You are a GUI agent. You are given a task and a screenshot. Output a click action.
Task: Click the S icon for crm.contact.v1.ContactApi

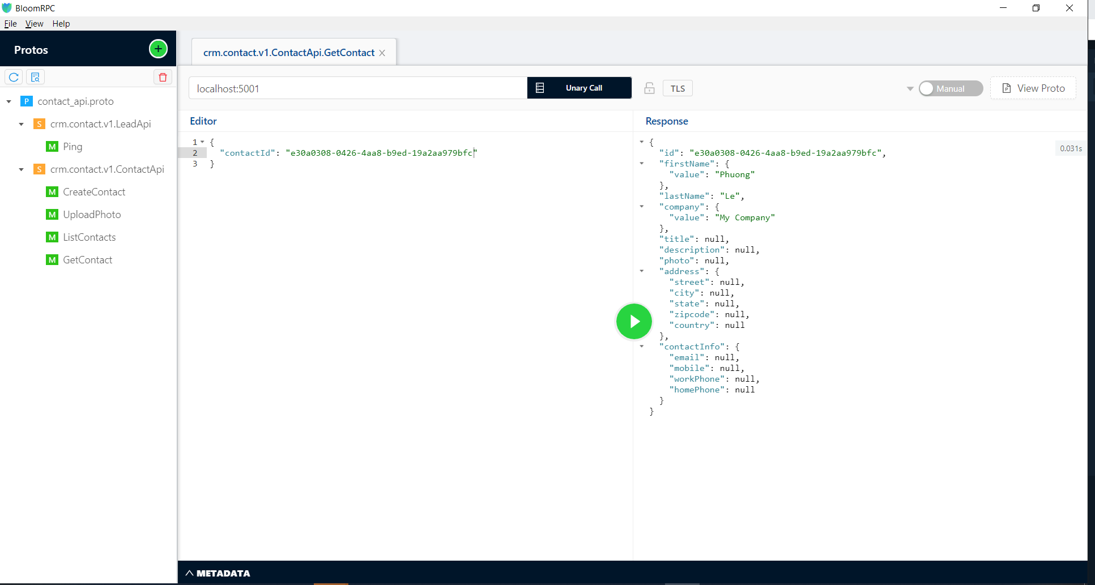39,169
